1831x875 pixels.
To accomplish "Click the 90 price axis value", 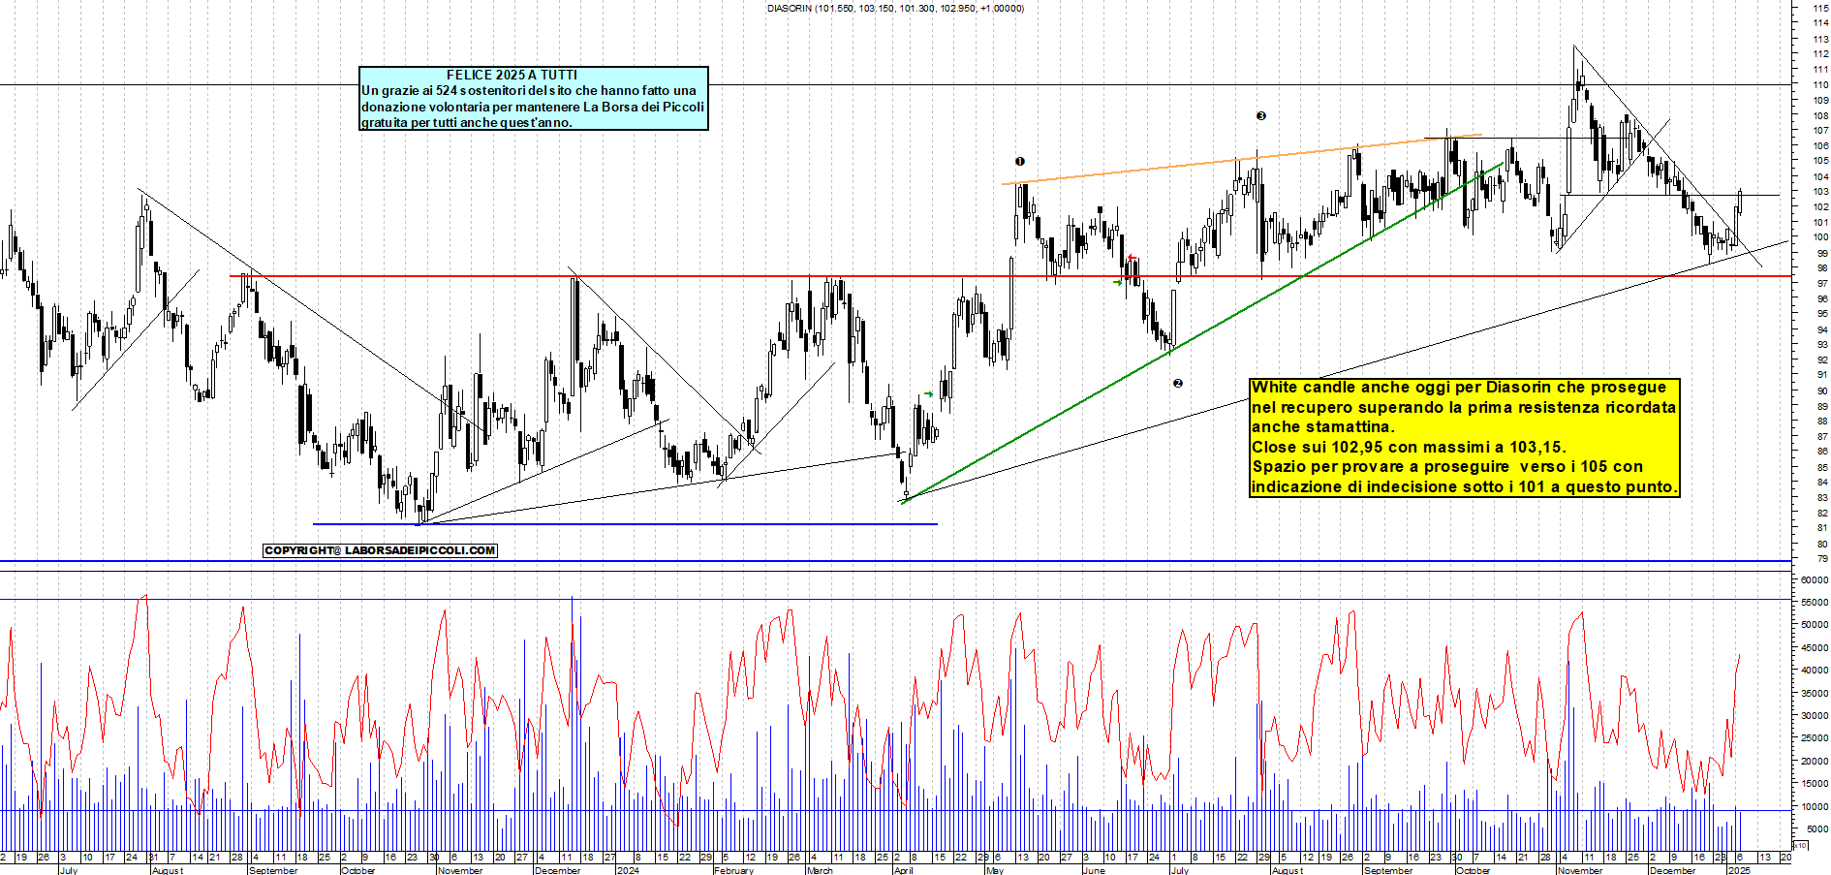I will pyautogui.click(x=1822, y=391).
